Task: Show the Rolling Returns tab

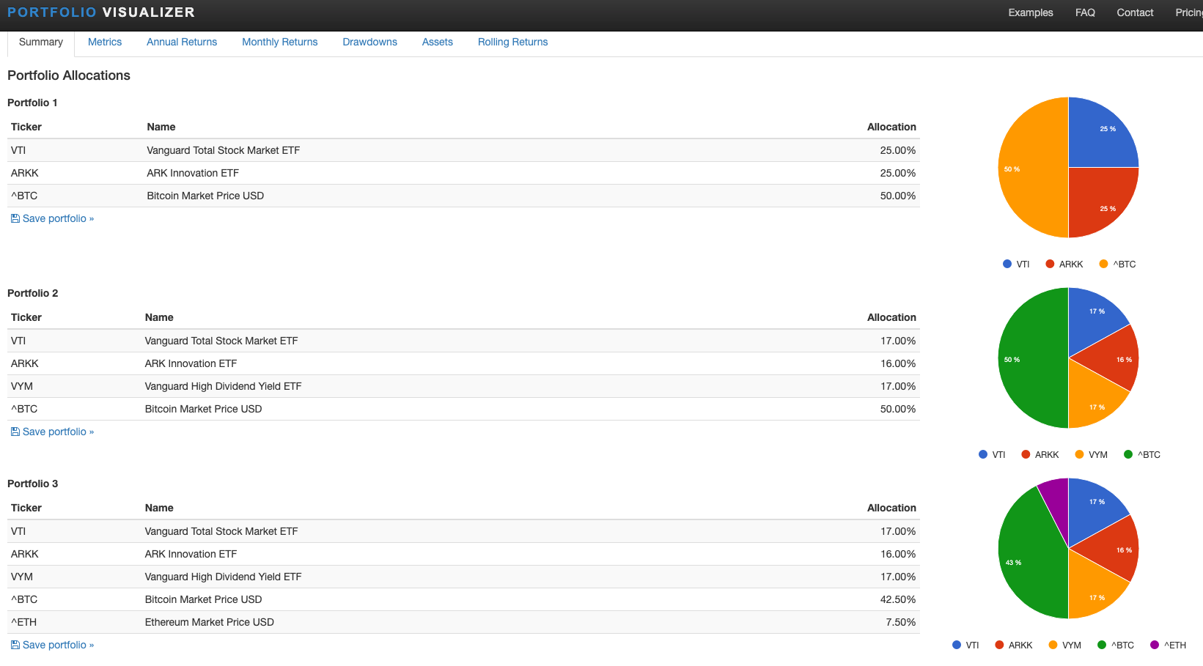Action: 513,42
